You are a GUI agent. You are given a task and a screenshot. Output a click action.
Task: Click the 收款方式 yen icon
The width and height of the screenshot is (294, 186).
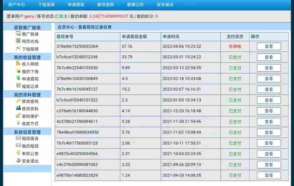(18, 123)
